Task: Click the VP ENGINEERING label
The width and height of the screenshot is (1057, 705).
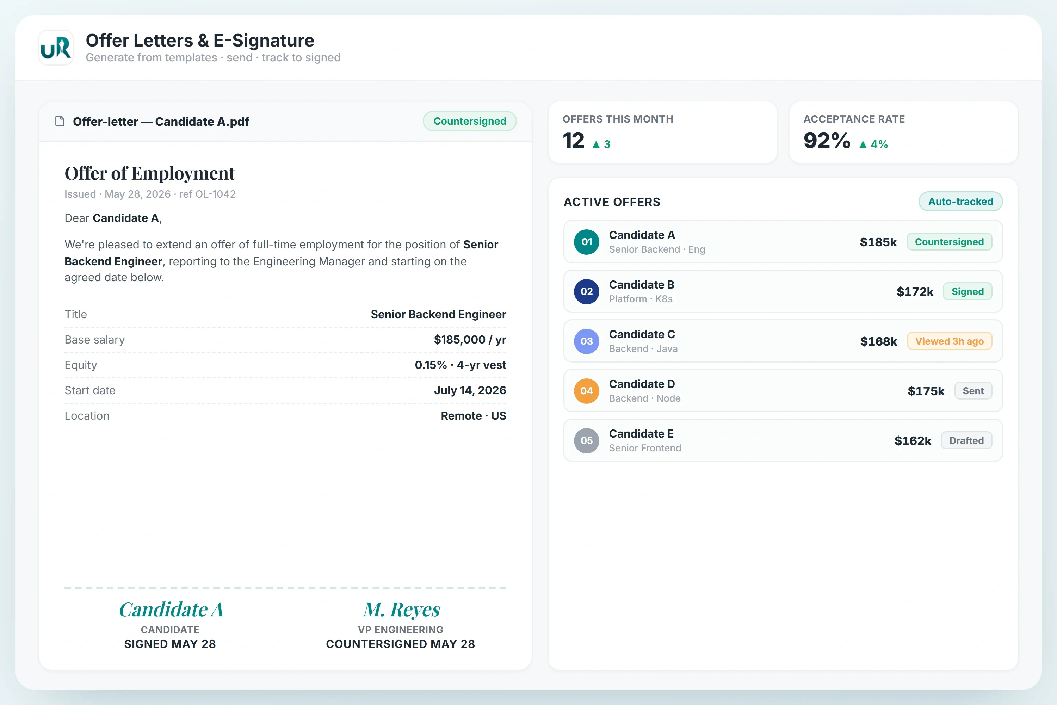Action: (401, 630)
